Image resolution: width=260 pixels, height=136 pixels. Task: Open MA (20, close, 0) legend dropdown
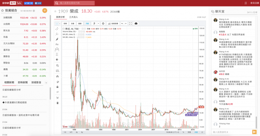tap(76, 35)
